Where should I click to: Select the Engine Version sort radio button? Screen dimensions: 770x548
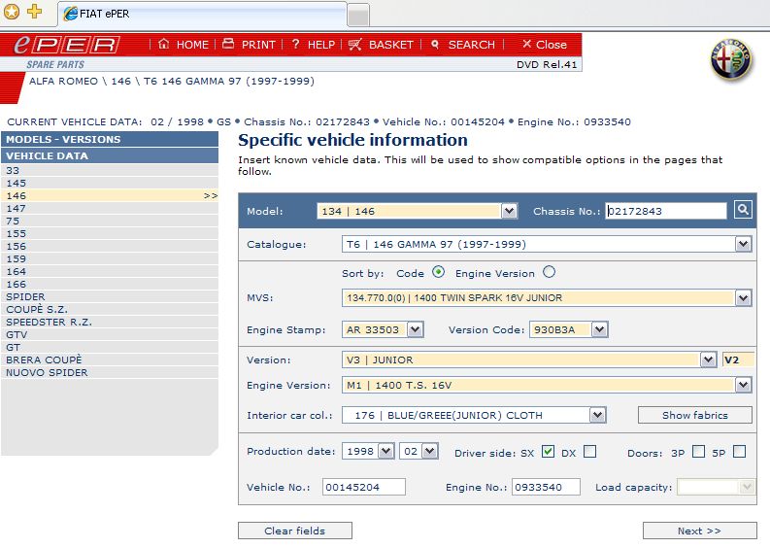[550, 273]
